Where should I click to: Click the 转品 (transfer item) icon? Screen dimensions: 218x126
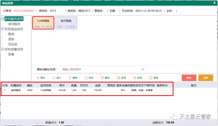(135, 78)
